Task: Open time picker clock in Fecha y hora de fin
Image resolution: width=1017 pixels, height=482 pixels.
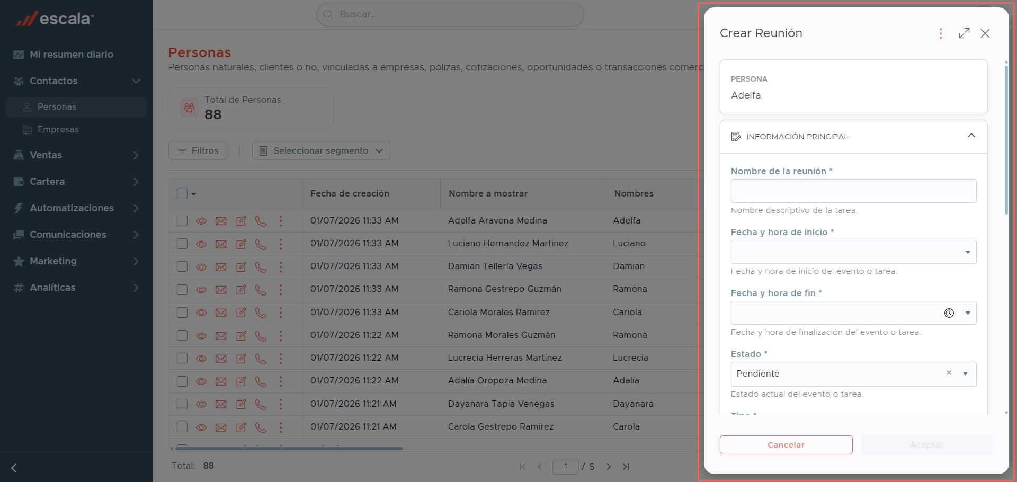Action: pyautogui.click(x=949, y=313)
